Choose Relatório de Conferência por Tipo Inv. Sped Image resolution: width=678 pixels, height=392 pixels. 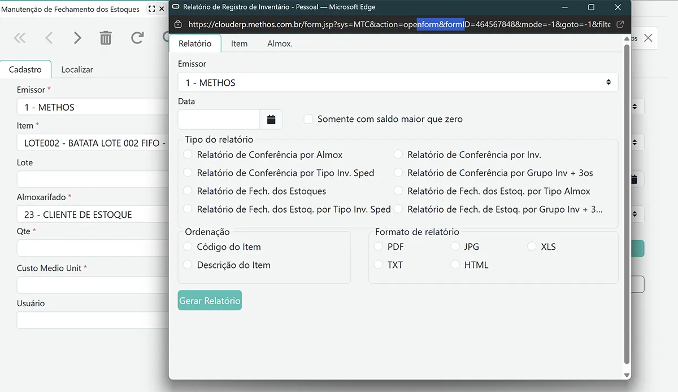[x=188, y=173]
